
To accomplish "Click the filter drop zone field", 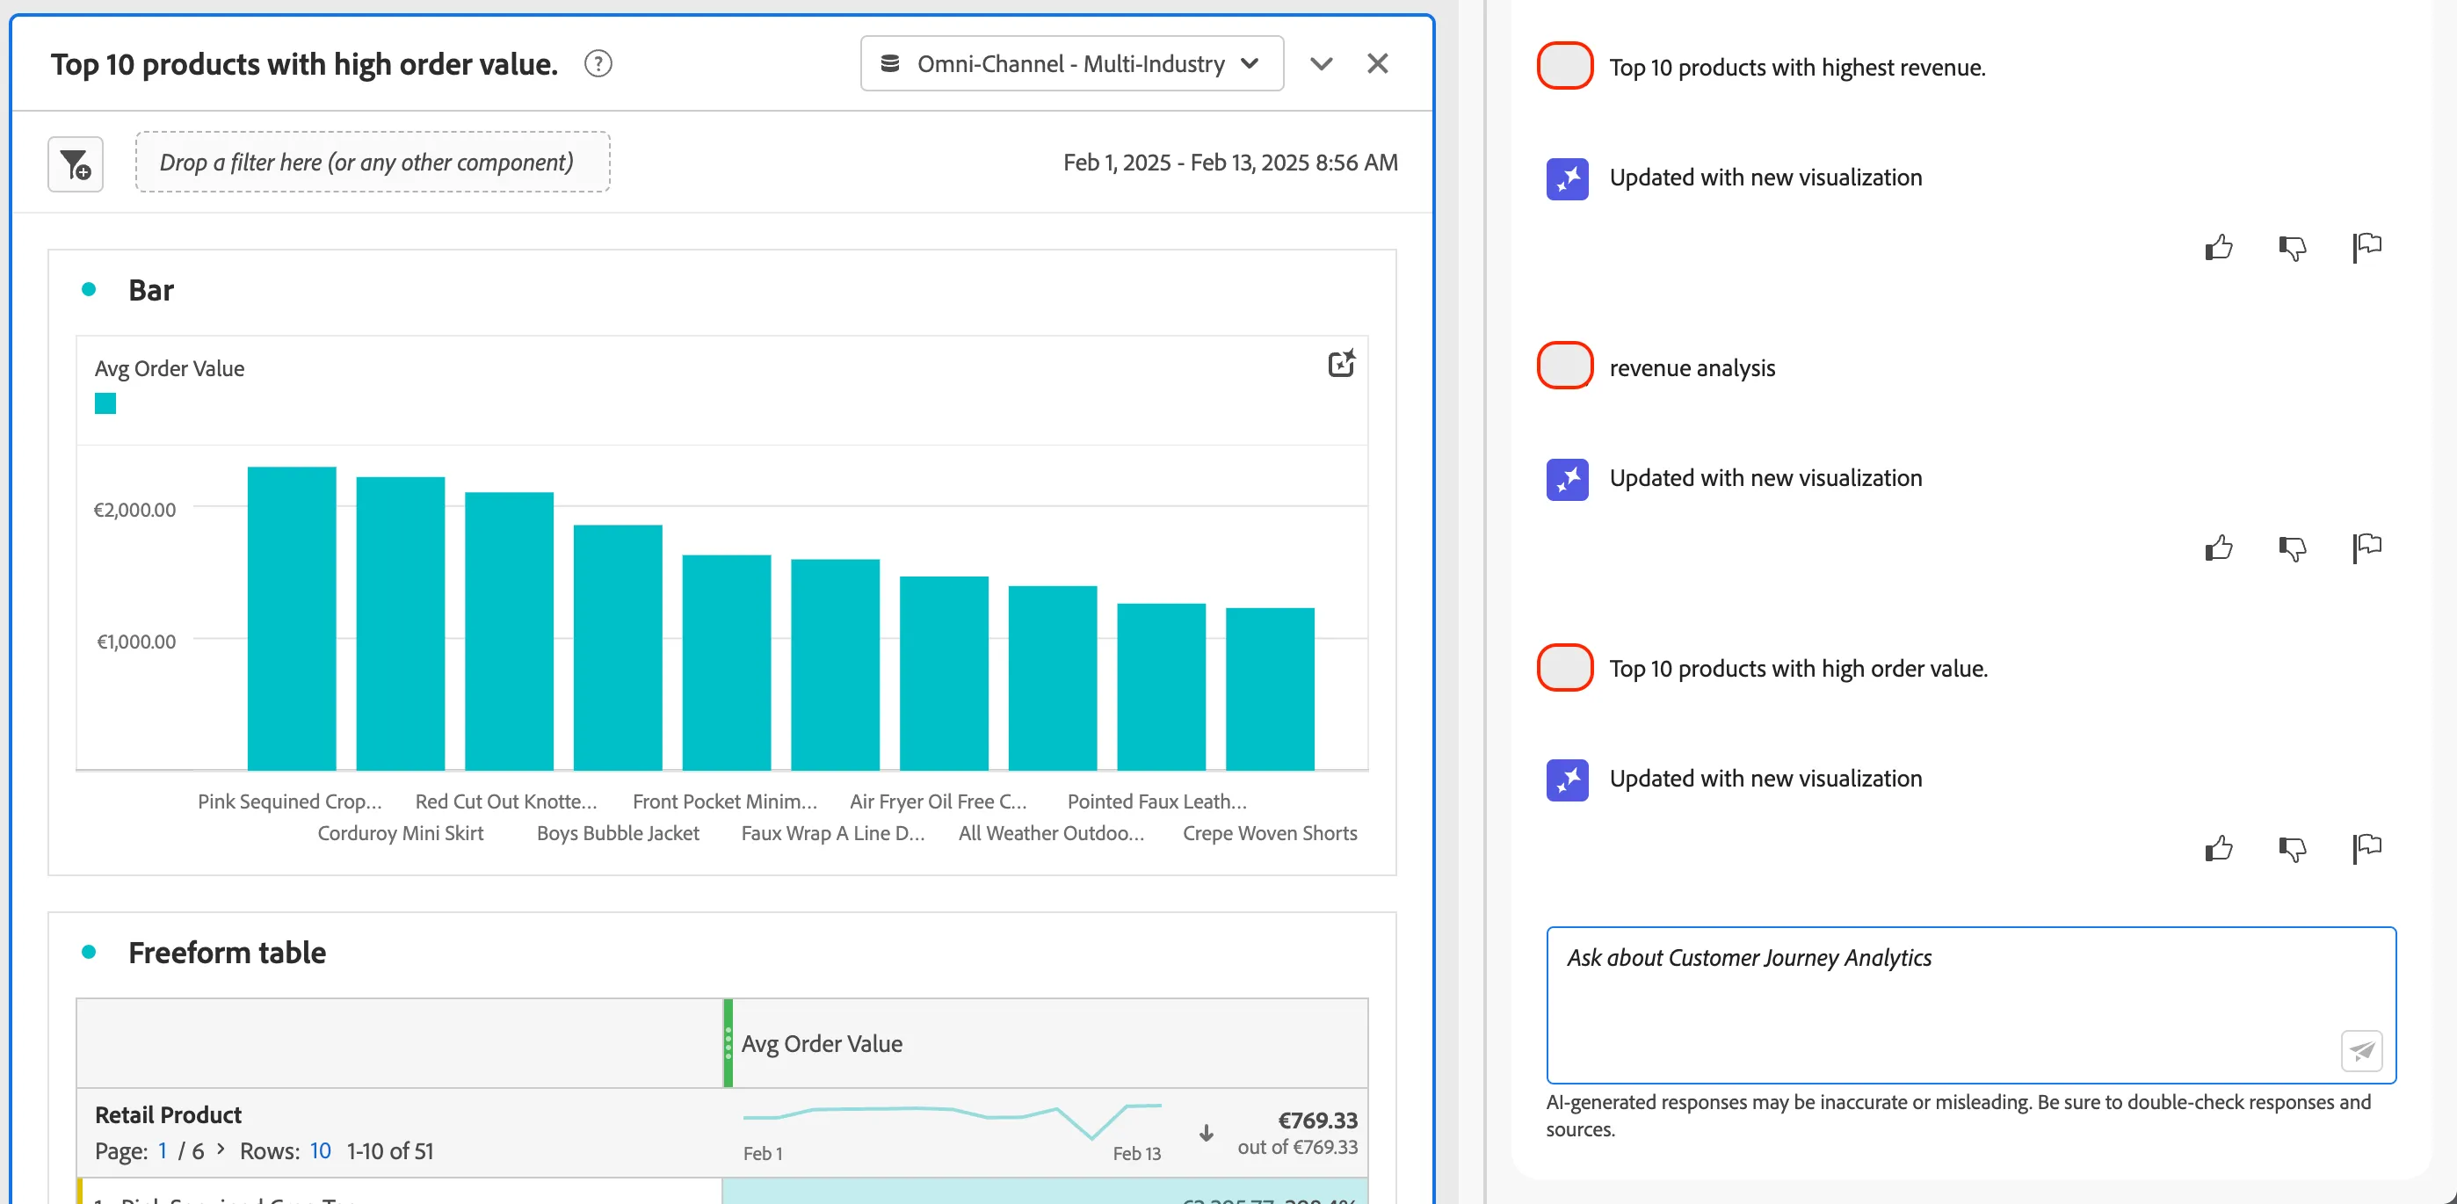I will click(x=372, y=163).
